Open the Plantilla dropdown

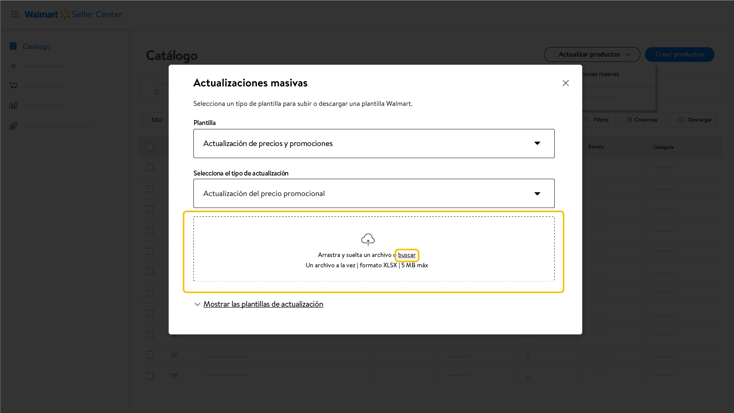pyautogui.click(x=374, y=143)
